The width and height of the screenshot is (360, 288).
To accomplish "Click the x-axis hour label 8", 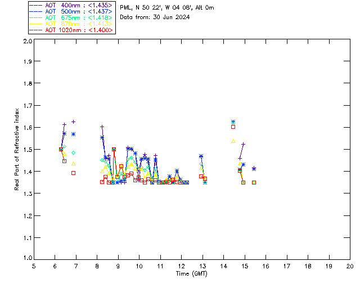I will click(97, 266).
